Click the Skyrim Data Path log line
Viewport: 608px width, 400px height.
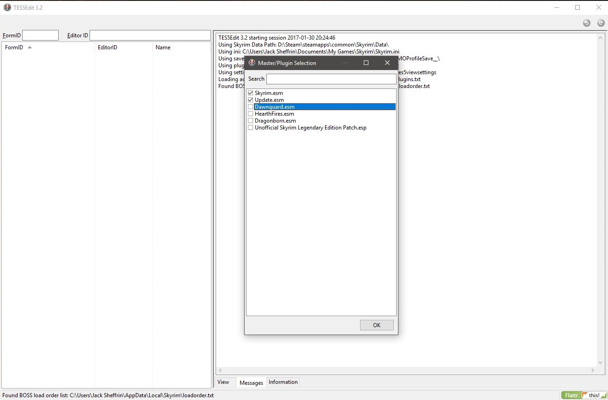coord(303,45)
